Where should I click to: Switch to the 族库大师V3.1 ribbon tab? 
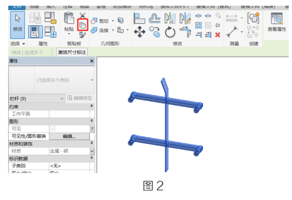coord(175,7)
